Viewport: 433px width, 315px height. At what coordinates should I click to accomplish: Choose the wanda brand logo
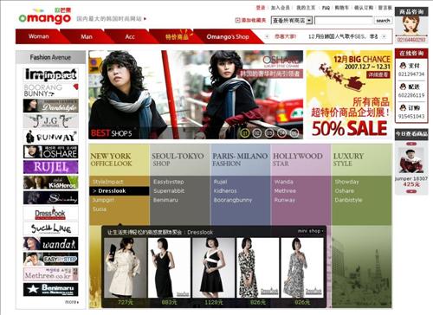click(50, 244)
